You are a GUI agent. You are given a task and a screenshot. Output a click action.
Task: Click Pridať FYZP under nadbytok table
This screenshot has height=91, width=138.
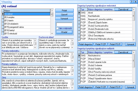click(101, 87)
